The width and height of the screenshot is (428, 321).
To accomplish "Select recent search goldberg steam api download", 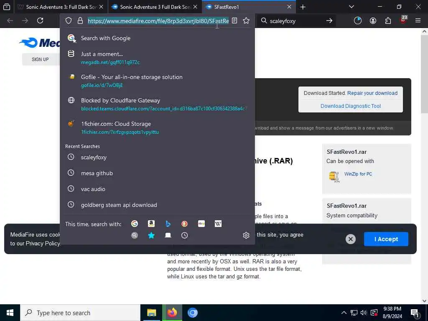I will coord(157,205).
